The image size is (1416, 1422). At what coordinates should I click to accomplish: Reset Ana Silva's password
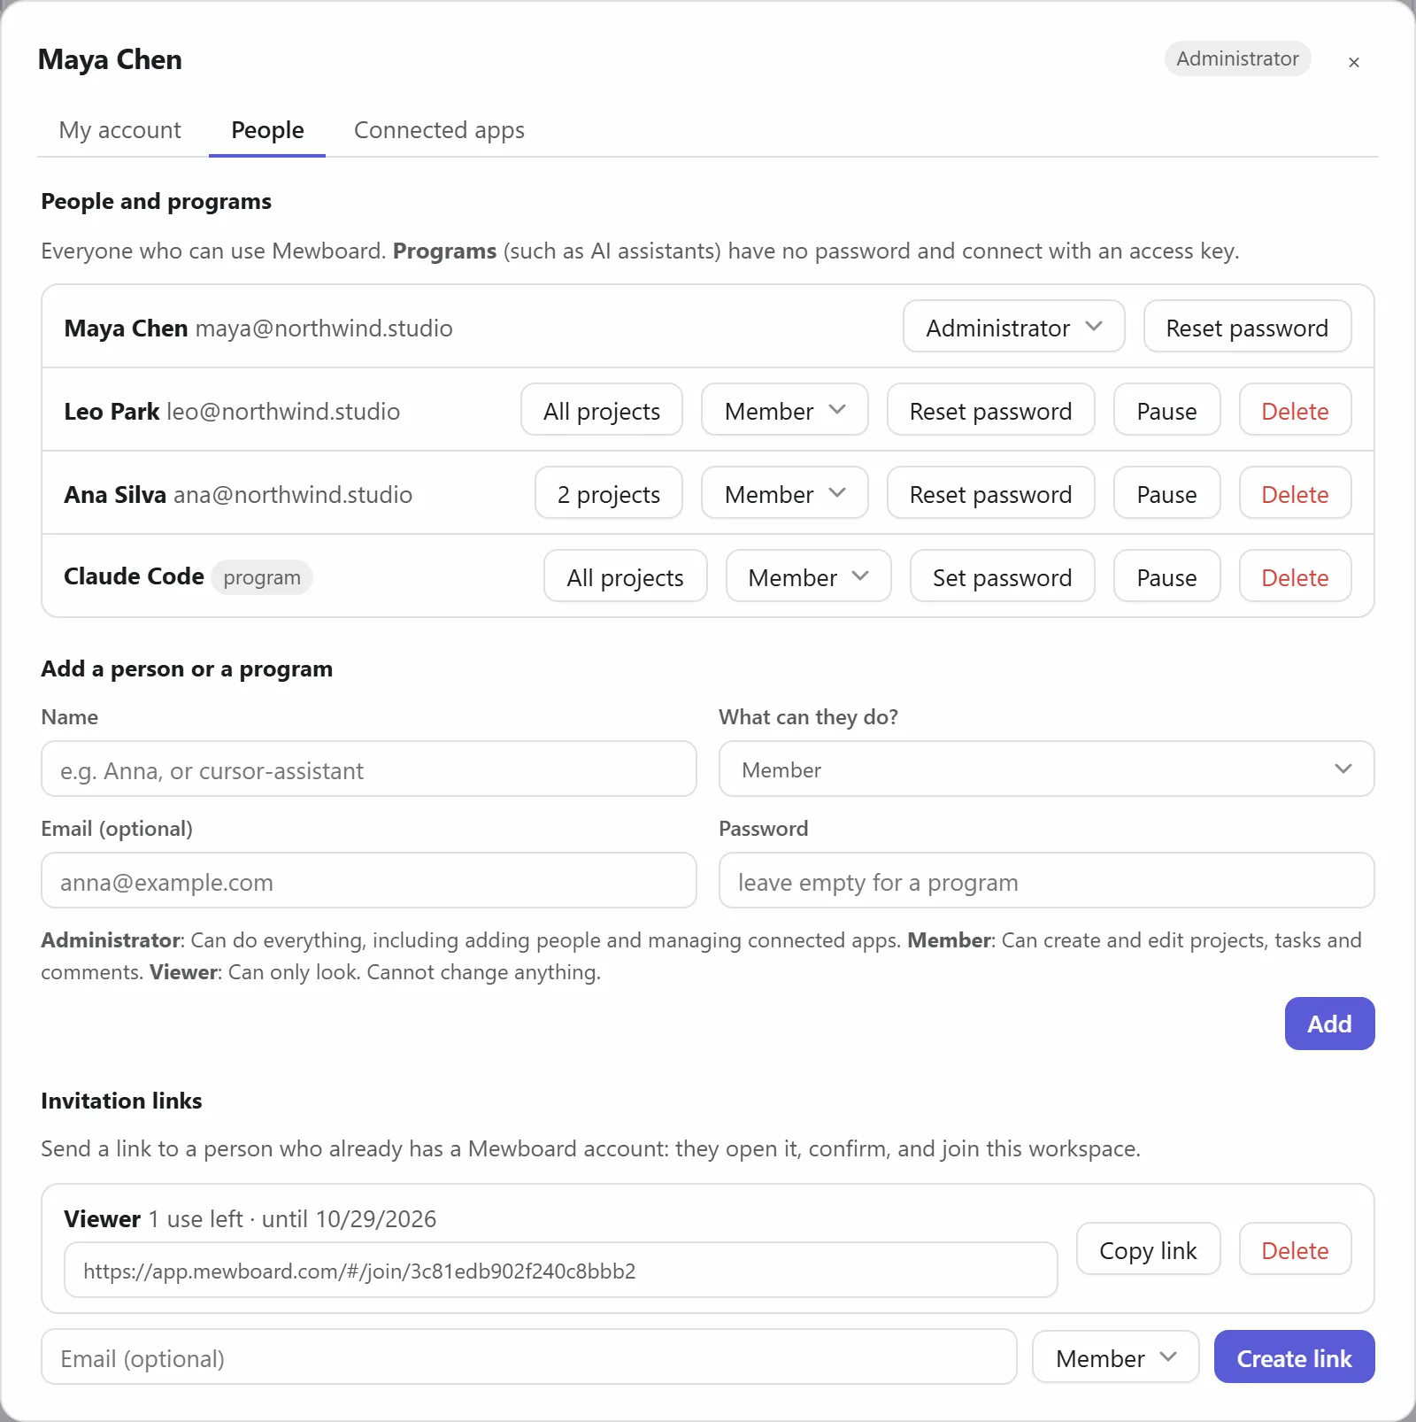(990, 493)
